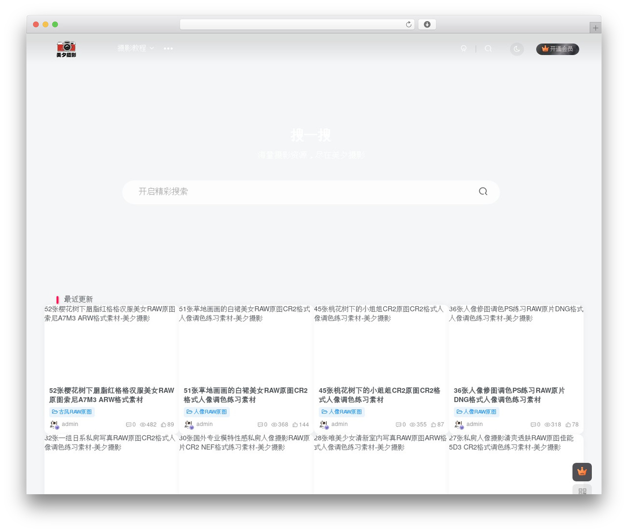
Task: Open the 28张唯美少女清新室内写真 card
Action: click(x=380, y=464)
